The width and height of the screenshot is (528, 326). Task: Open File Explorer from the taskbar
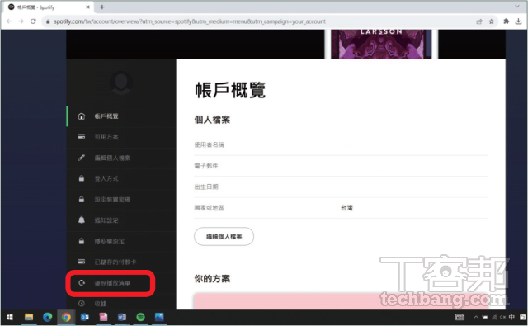click(x=29, y=317)
